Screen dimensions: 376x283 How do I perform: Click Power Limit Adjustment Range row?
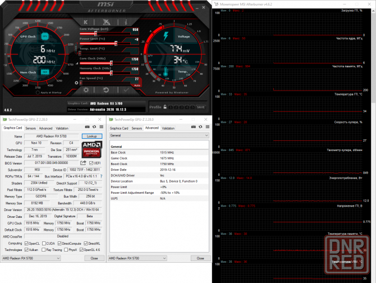pos(159,193)
